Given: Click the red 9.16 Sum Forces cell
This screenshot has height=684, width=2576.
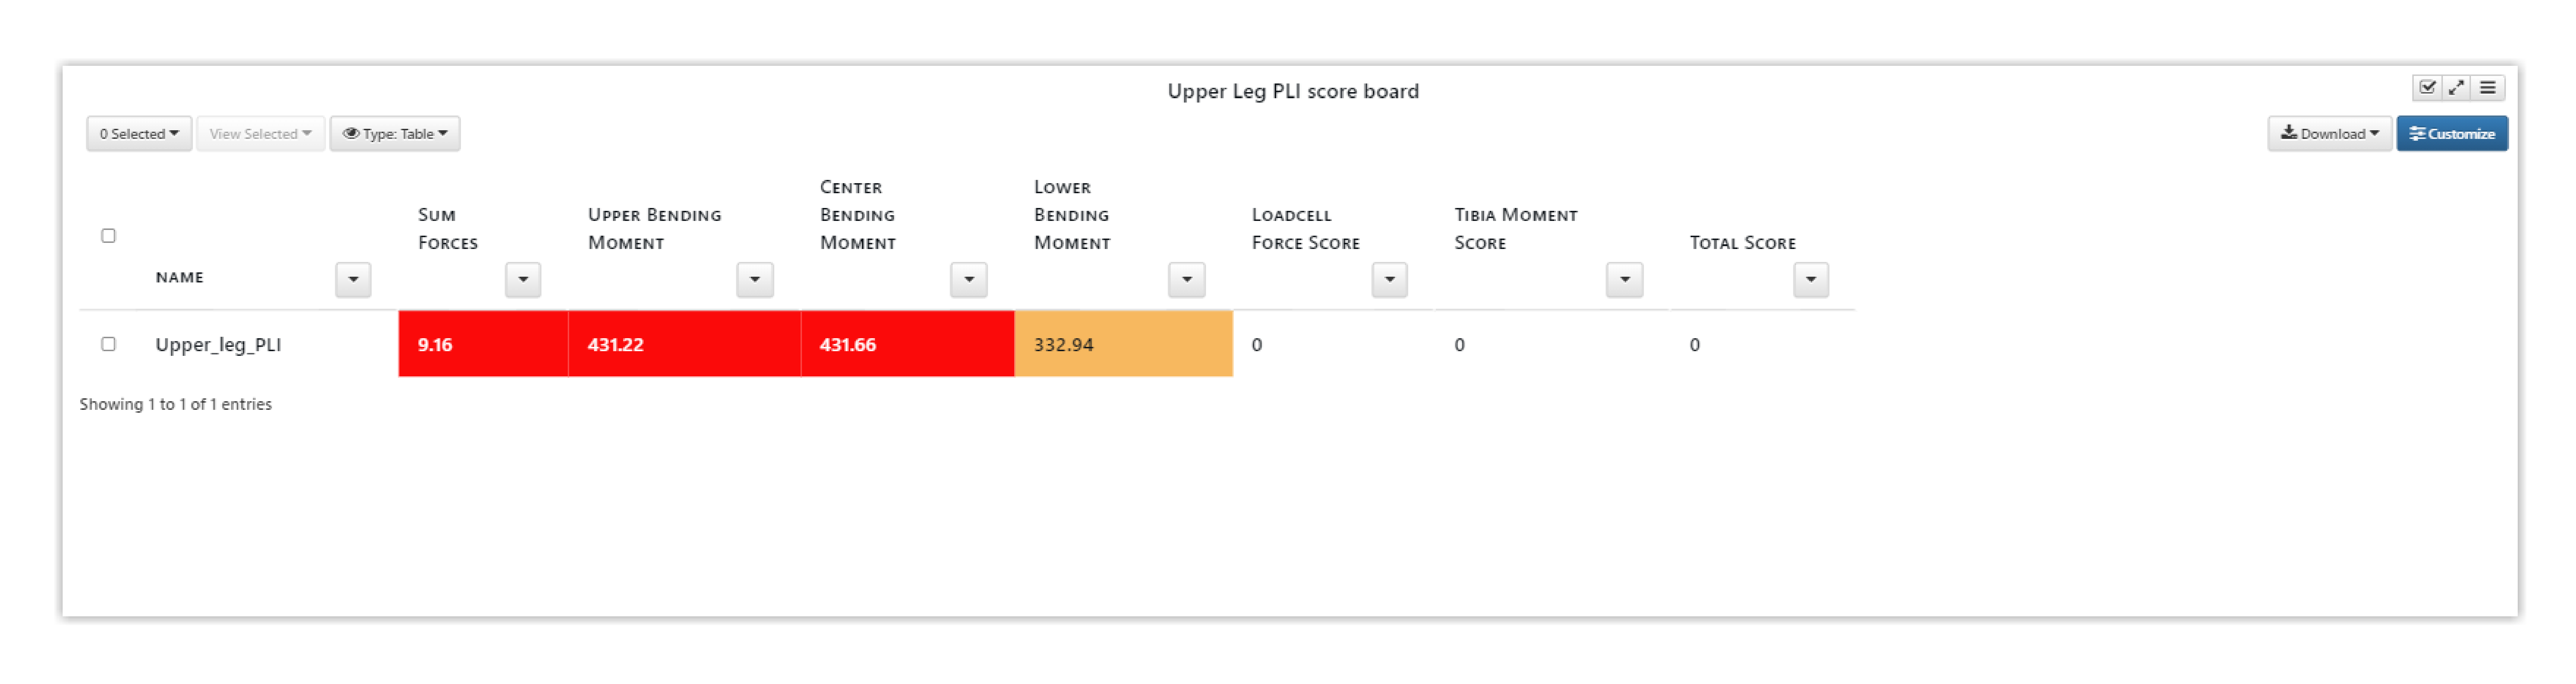Looking at the screenshot, I should (x=483, y=344).
